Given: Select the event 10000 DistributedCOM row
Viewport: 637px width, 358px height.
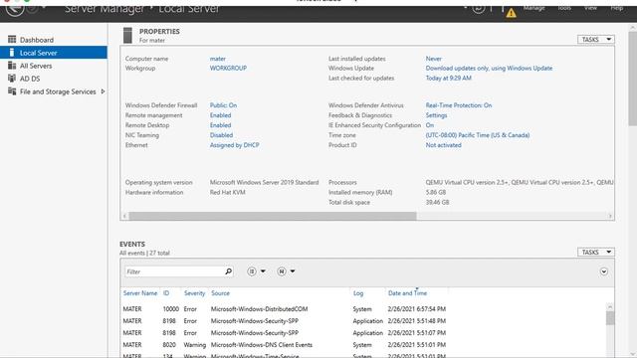Looking at the screenshot, I should coord(362,309).
